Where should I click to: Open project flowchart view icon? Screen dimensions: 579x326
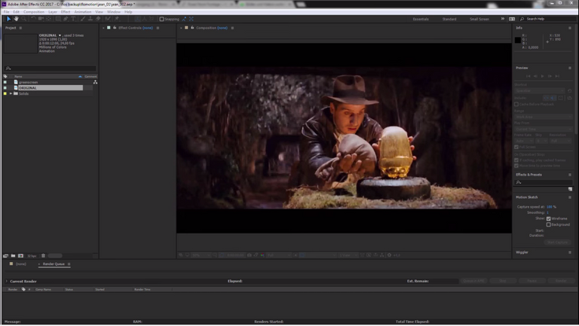point(95,82)
